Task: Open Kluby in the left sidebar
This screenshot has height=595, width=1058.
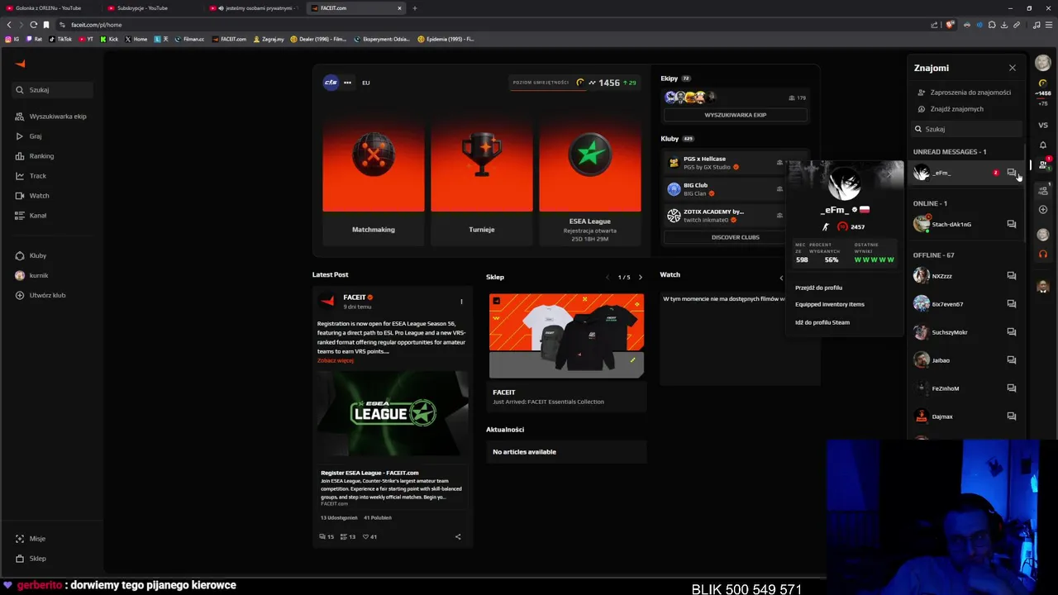Action: (x=31, y=255)
